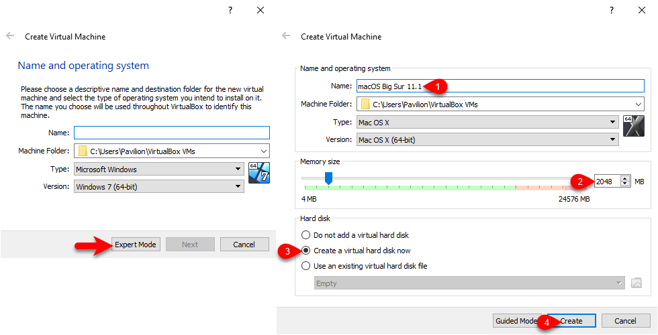
Task: Click the Memory size group label
Action: [x=320, y=161]
